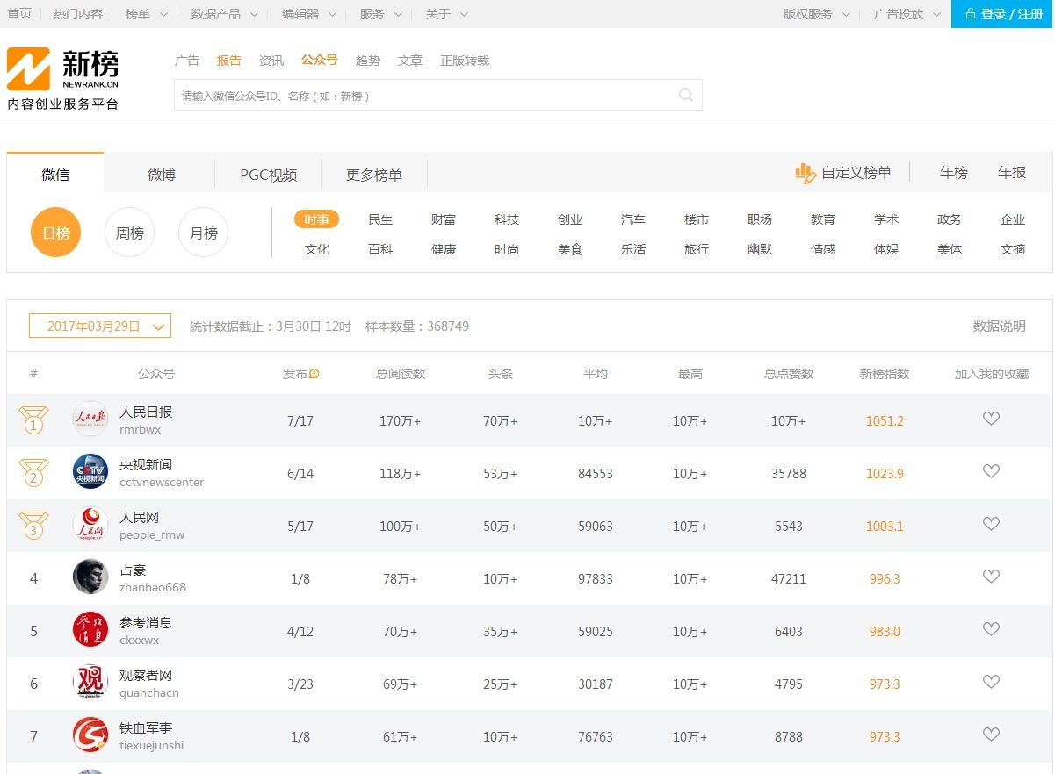Click the search magnifier icon
1055x774 pixels.
tap(686, 96)
